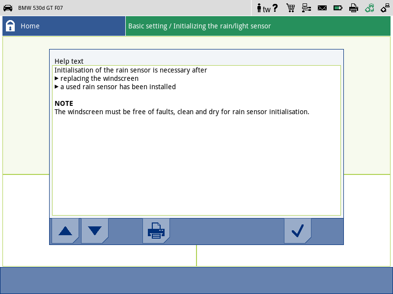393x294 pixels.
Task: Switch to the Home tab
Action: pyautogui.click(x=63, y=25)
